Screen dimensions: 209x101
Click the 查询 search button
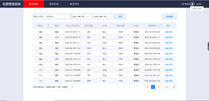pos(120,16)
